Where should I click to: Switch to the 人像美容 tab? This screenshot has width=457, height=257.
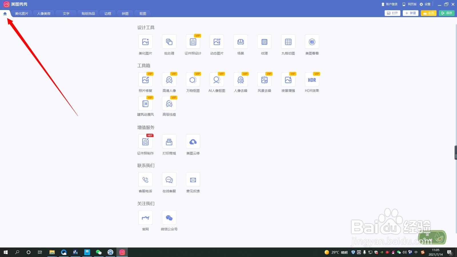[44, 13]
